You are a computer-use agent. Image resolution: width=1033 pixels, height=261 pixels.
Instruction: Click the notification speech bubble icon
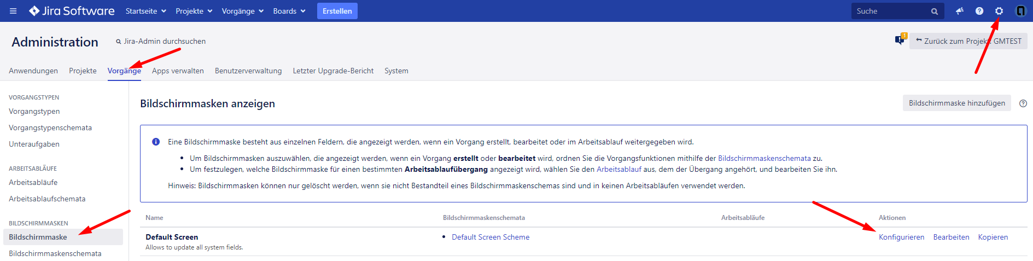pos(900,40)
